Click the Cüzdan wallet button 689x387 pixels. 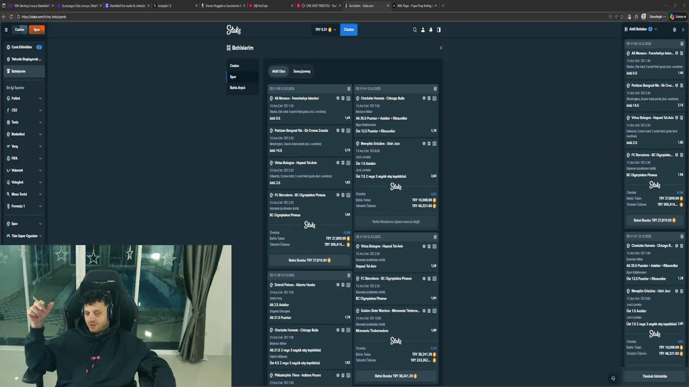[349, 30]
